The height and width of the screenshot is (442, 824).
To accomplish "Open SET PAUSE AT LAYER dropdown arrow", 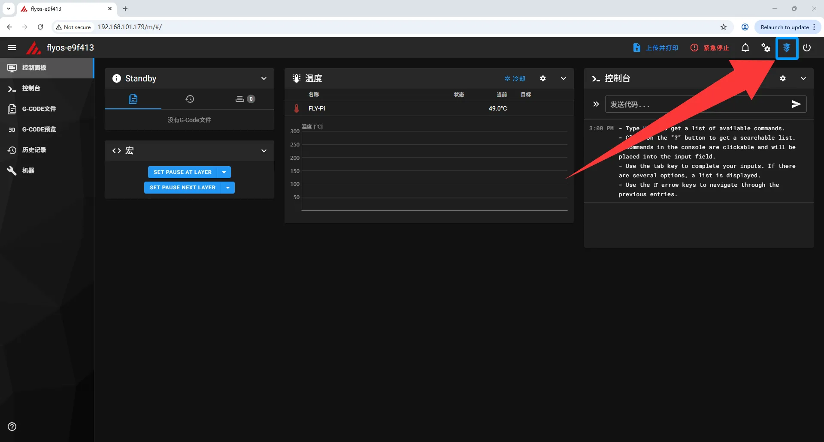I will coord(224,172).
